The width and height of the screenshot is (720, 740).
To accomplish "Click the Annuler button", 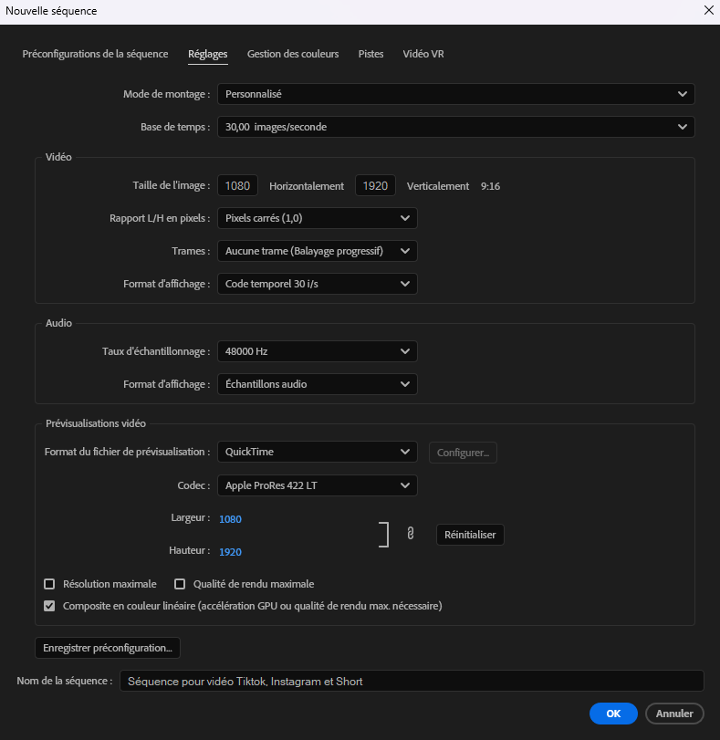I will tap(674, 714).
